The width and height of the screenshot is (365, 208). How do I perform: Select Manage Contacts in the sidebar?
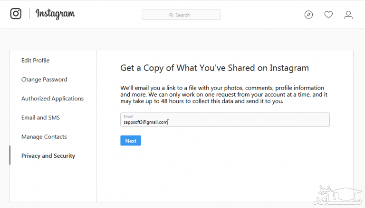pyautogui.click(x=44, y=137)
